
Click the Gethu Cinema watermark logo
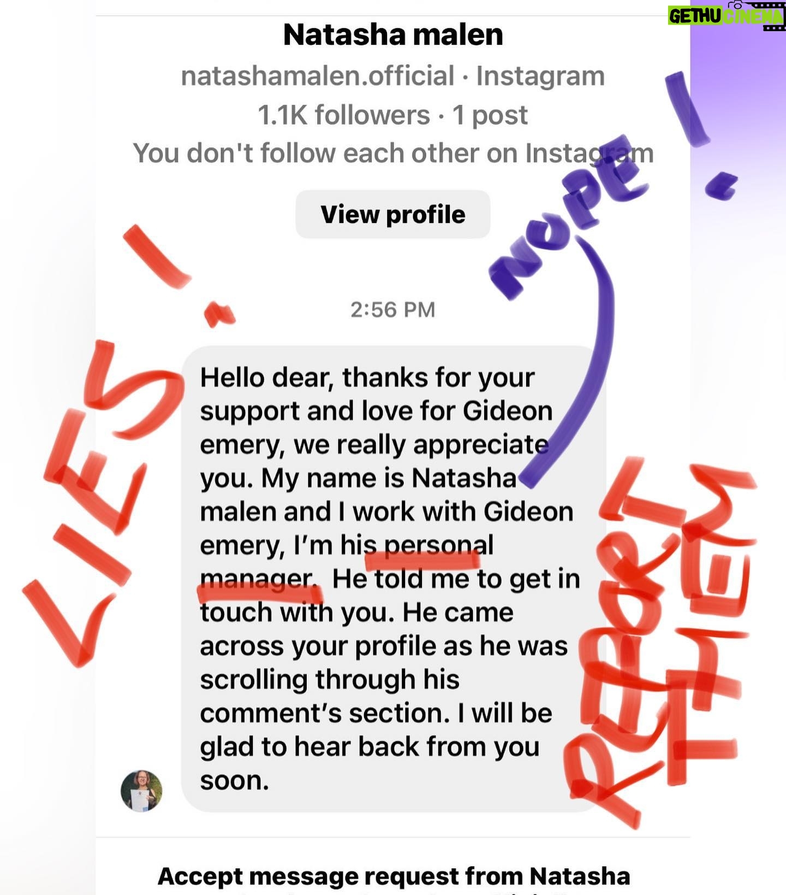(x=727, y=16)
